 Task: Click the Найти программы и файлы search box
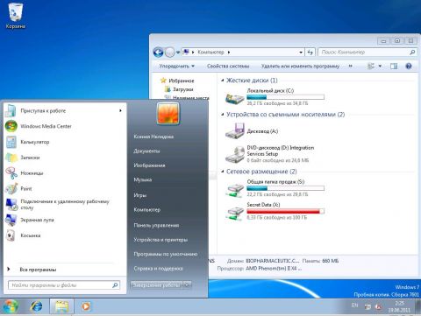coord(64,284)
